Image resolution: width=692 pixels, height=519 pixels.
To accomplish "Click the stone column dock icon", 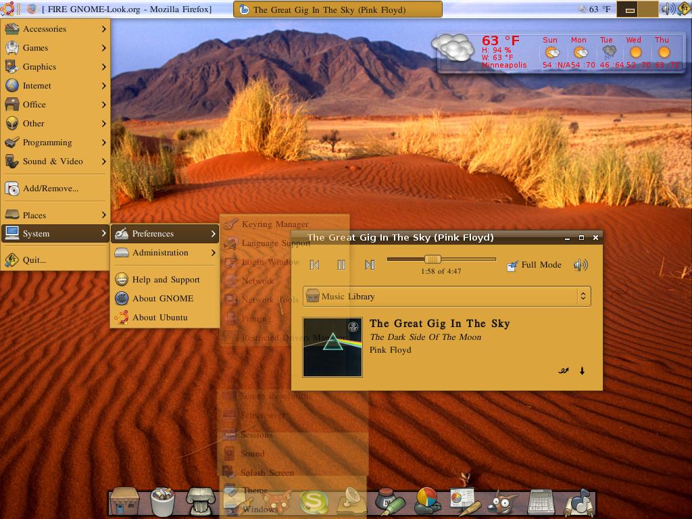I will [201, 501].
